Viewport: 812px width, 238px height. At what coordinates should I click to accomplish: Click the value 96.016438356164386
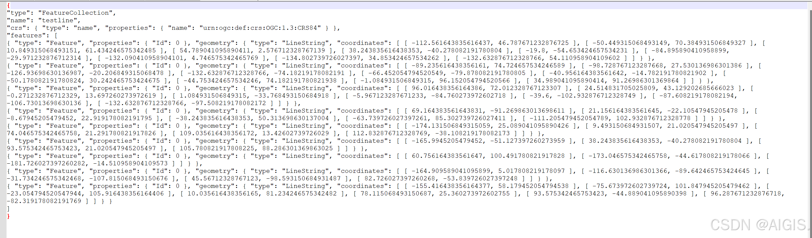(447, 88)
